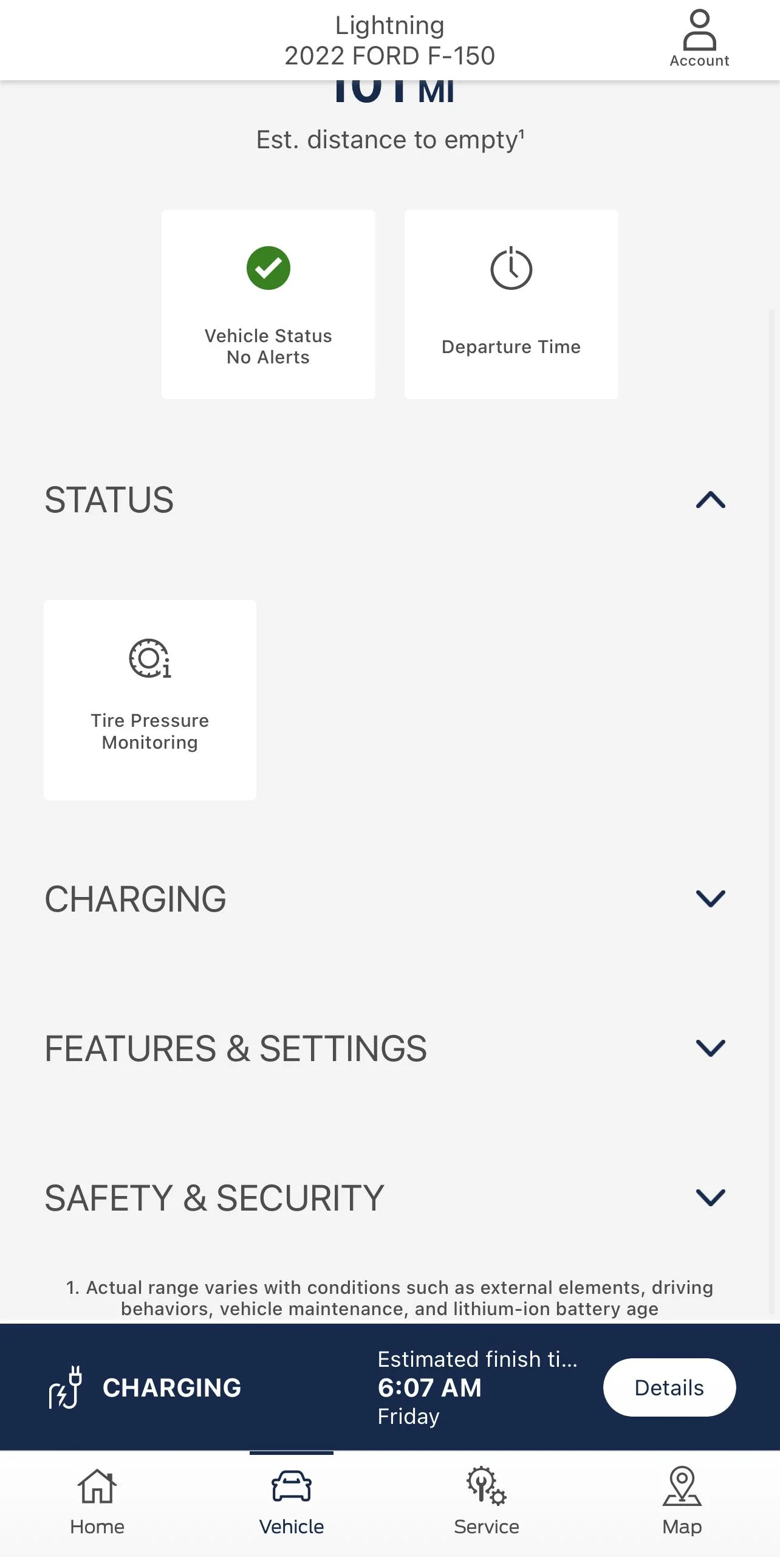Expand the CHARGING section chevron
This screenshot has height=1557, width=780.
coord(710,898)
